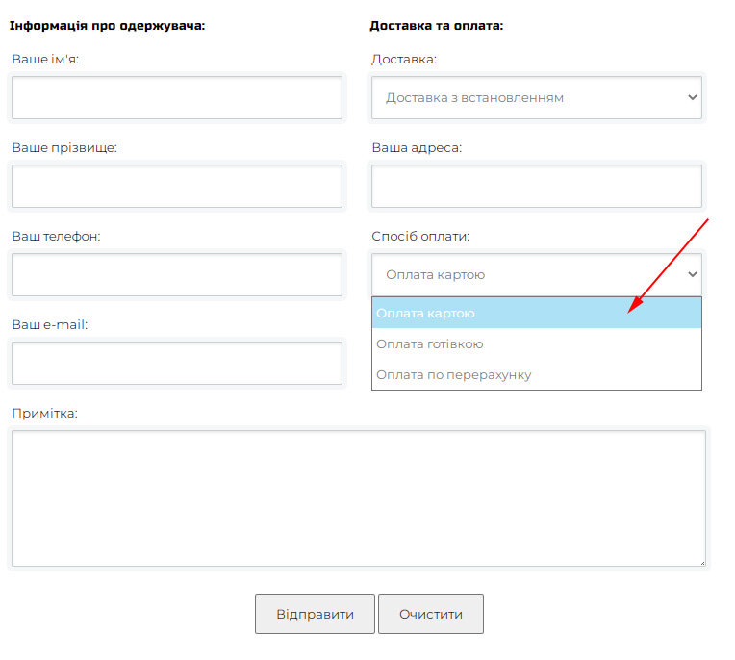Viewport: 735px width, 660px height.
Task: Click the "Доставка:" field label
Action: 404,60
